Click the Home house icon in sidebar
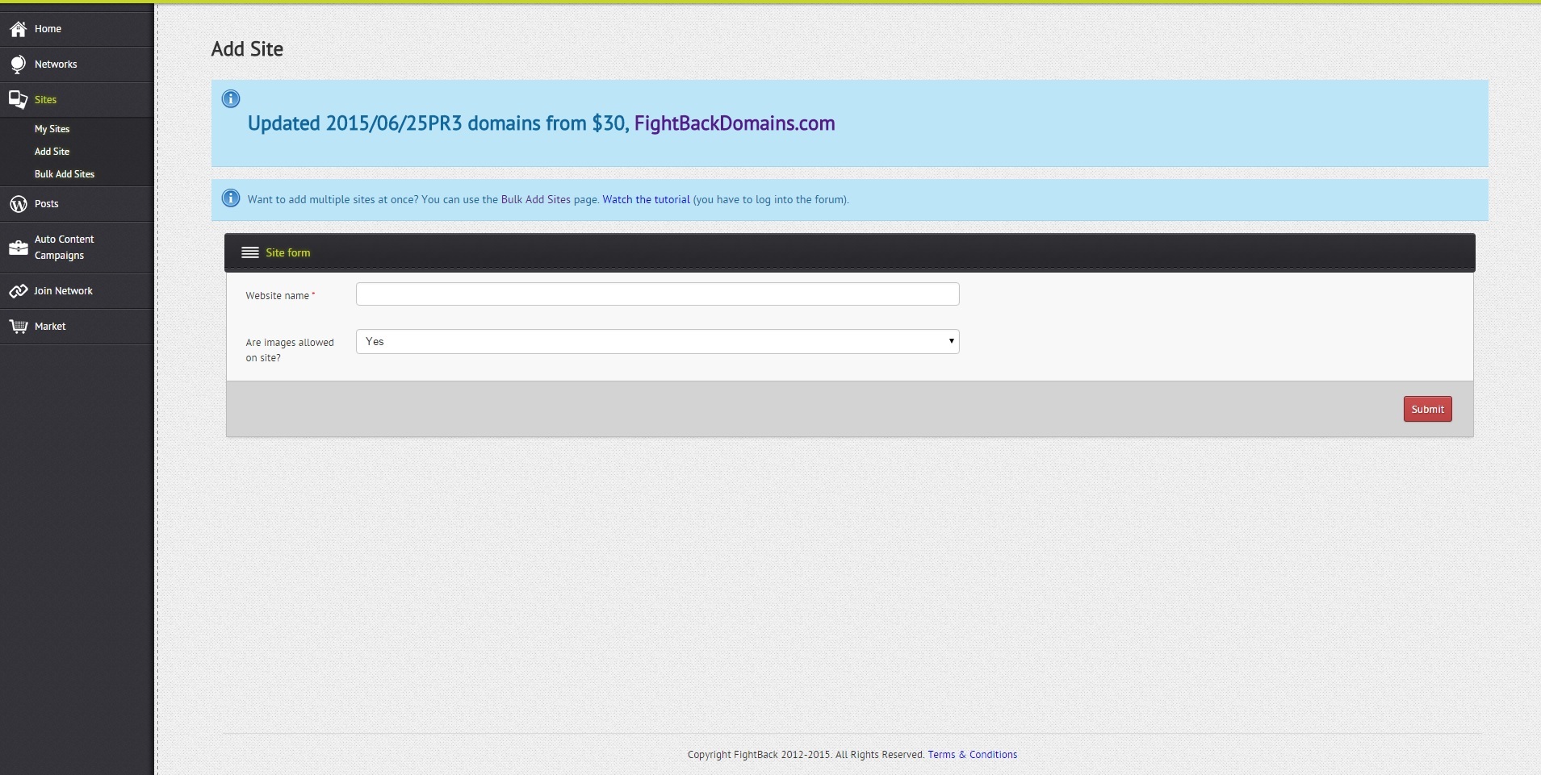The height and width of the screenshot is (775, 1541). coord(18,29)
